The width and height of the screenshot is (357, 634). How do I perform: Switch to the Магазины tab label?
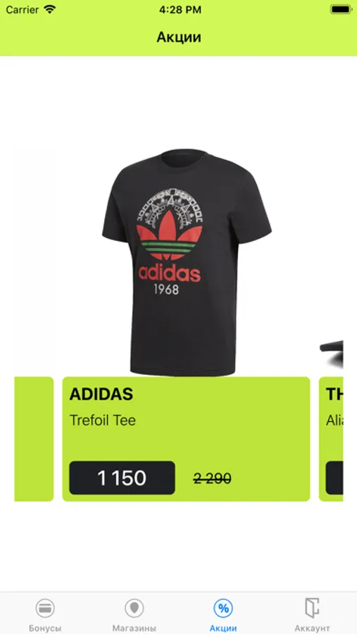coord(134,628)
